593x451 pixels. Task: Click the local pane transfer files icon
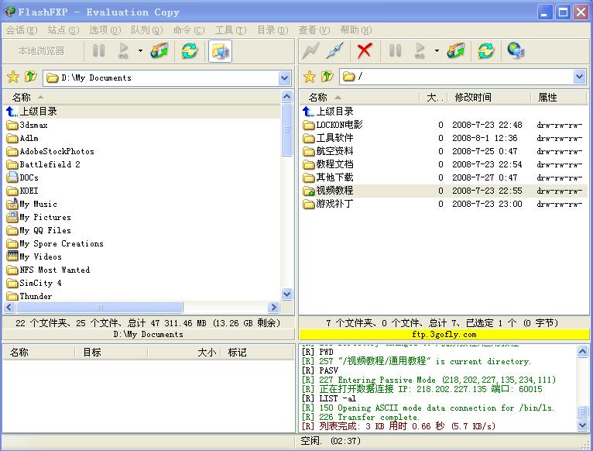159,50
